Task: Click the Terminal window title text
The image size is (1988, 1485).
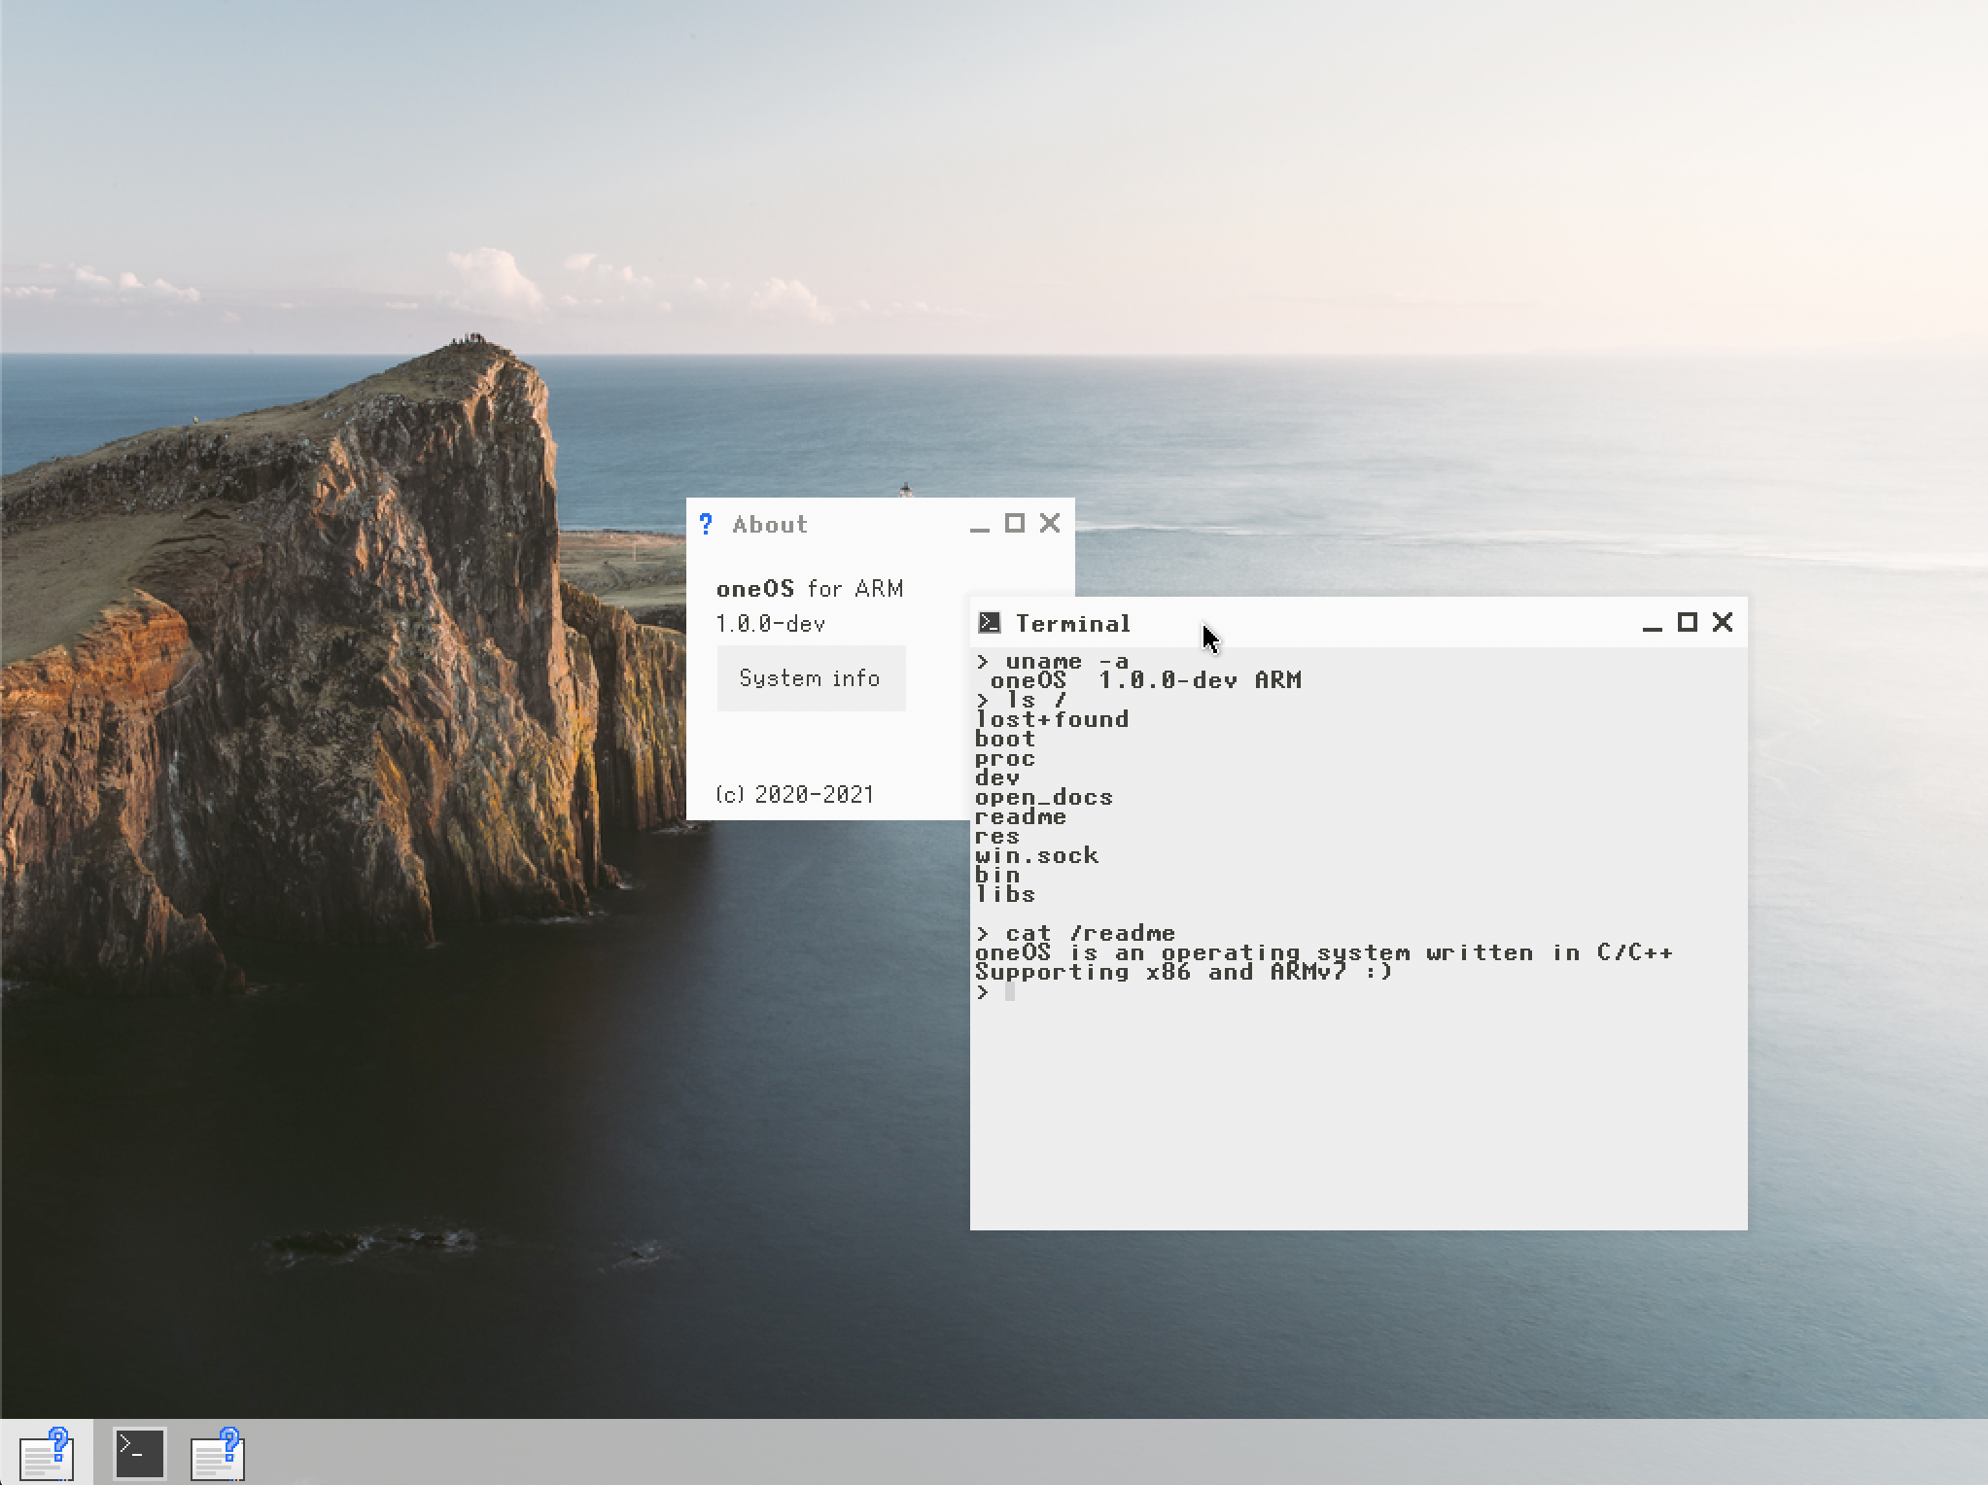Action: [1072, 624]
